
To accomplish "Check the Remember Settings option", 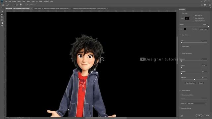I will click(x=180, y=108).
